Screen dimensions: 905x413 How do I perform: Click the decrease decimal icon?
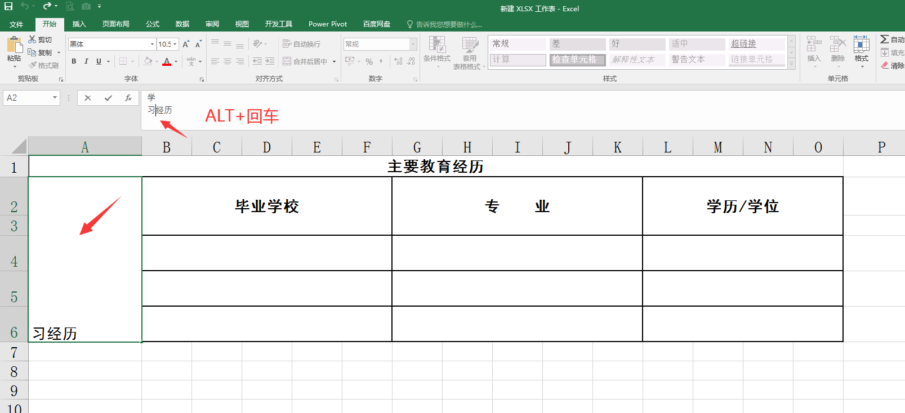(411, 61)
